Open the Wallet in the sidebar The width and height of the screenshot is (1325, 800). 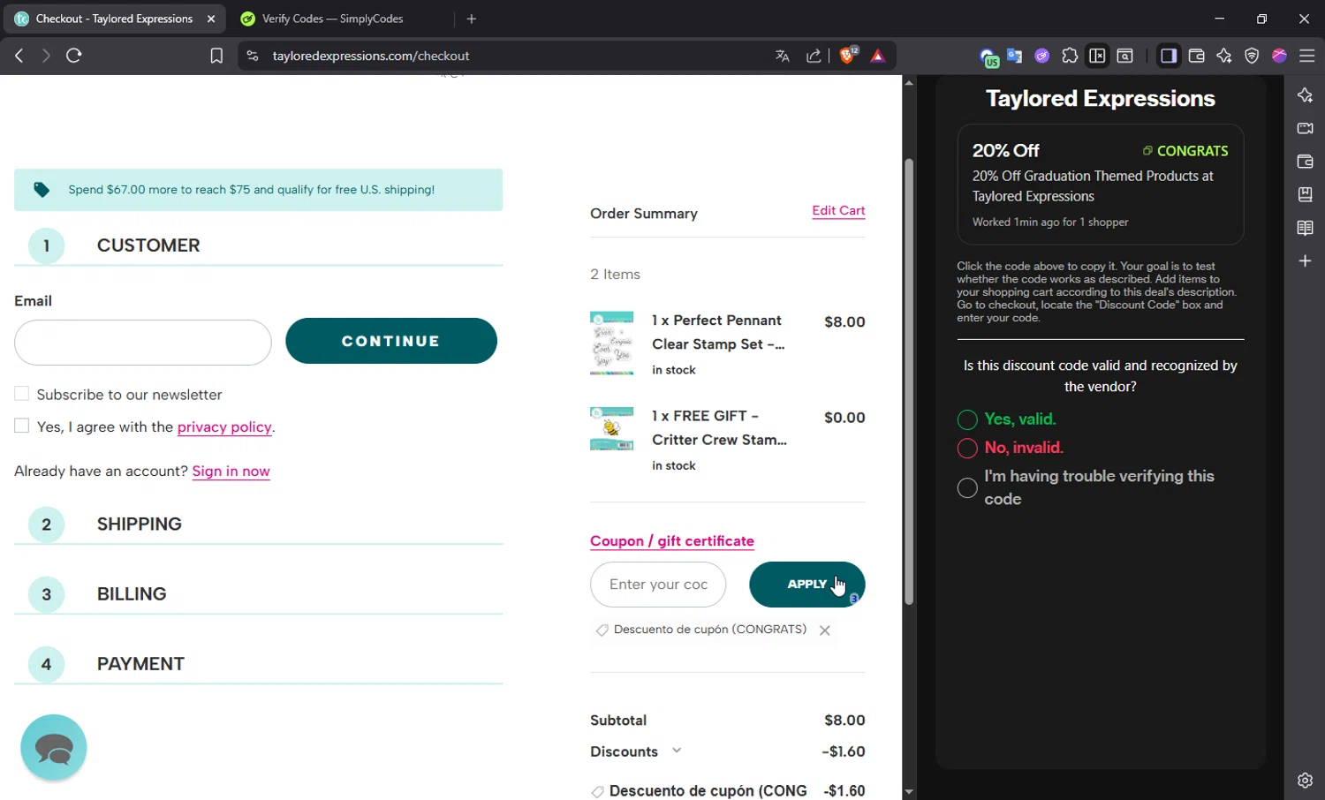1305,162
